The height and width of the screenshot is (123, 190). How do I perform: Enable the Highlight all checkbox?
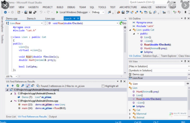coord(103,86)
